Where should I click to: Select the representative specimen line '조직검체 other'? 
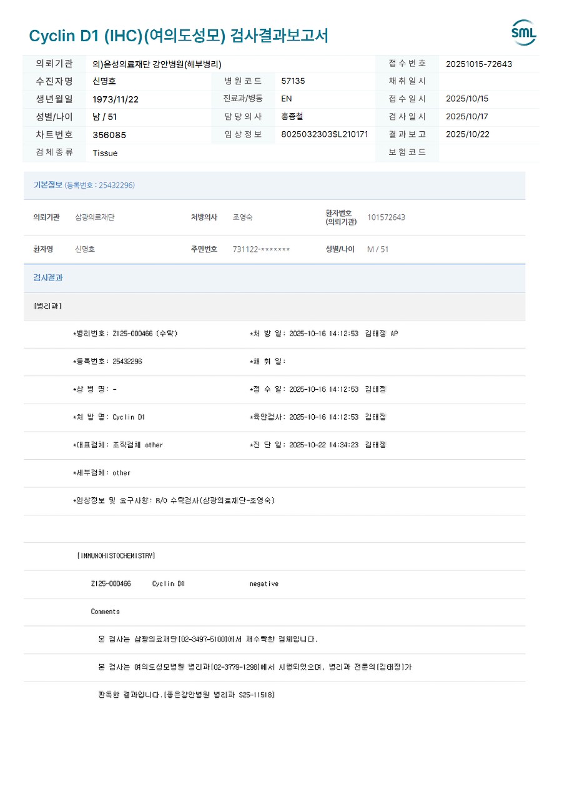118,445
